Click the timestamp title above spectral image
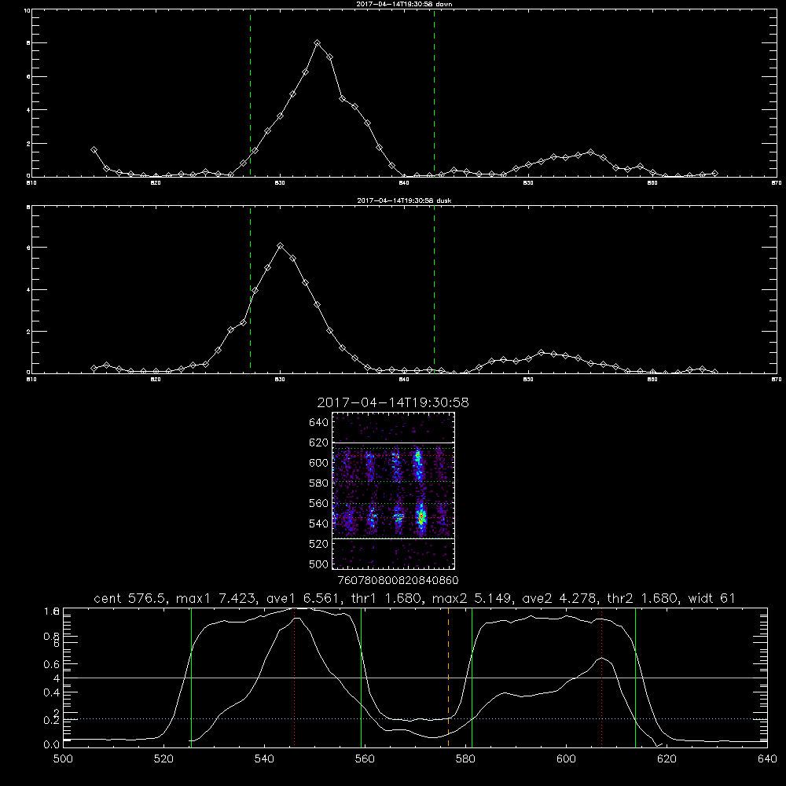 point(393,402)
